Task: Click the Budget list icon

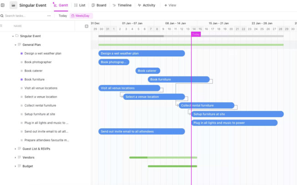Action: [19, 166]
